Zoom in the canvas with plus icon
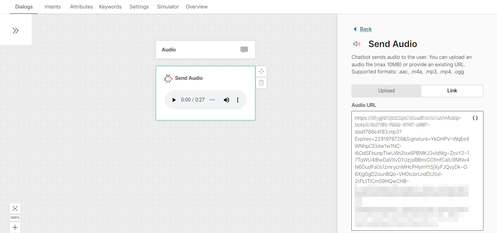Screen dimensions: 497x233 (x=15, y=227)
